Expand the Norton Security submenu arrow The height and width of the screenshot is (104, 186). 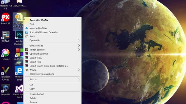pos(79,50)
